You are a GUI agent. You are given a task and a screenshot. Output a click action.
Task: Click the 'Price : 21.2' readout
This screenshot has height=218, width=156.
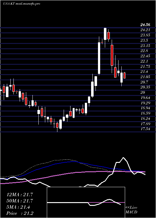click(20, 213)
